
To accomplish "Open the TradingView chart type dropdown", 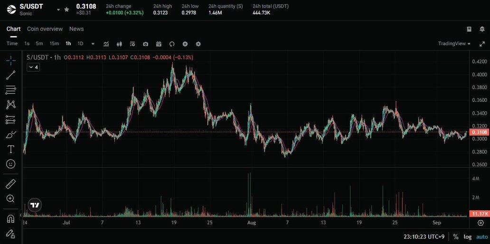I will tap(454, 44).
